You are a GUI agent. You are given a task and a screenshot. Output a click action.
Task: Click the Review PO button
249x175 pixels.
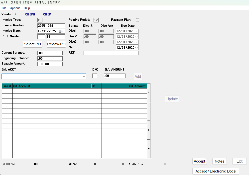(x=56, y=44)
